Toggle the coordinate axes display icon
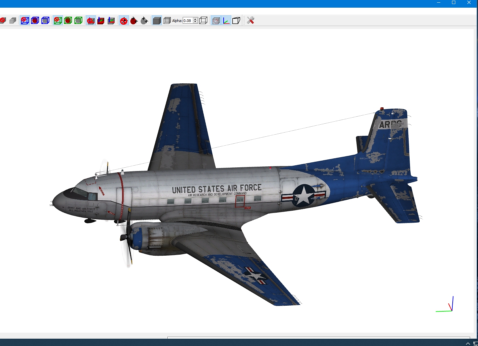 [x=226, y=21]
